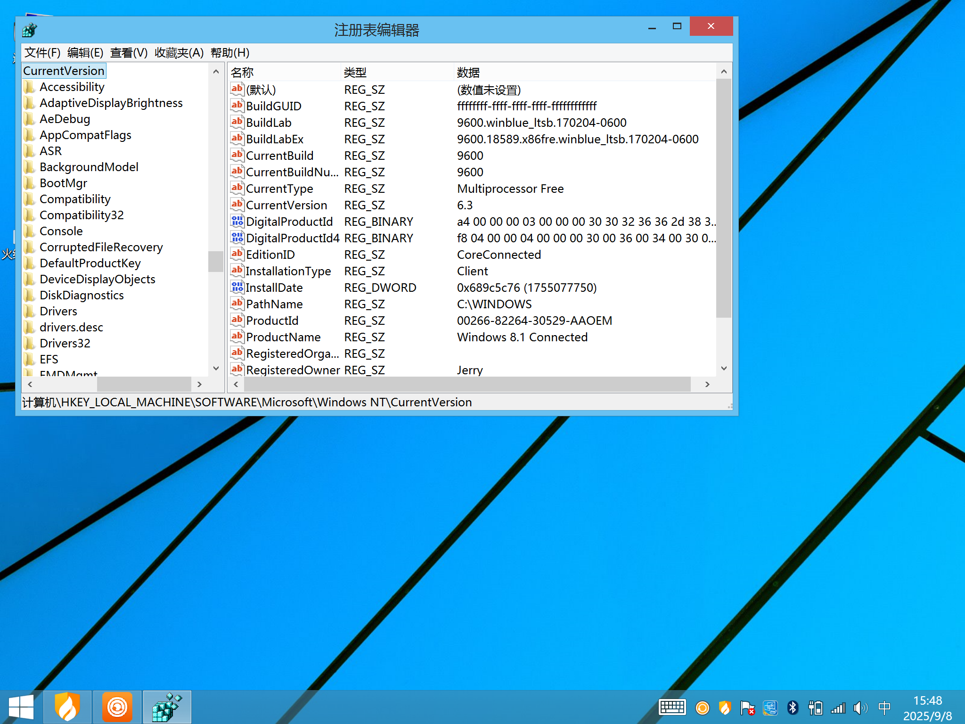Click the string icon beside EditionID
The height and width of the screenshot is (724, 965).
(x=237, y=254)
